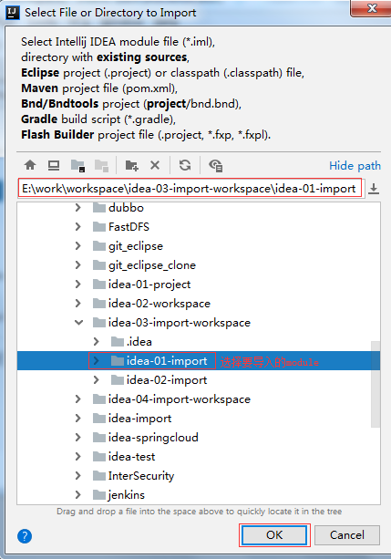
Task: Expand the git_eclipse_clone folder
Action: (78, 264)
